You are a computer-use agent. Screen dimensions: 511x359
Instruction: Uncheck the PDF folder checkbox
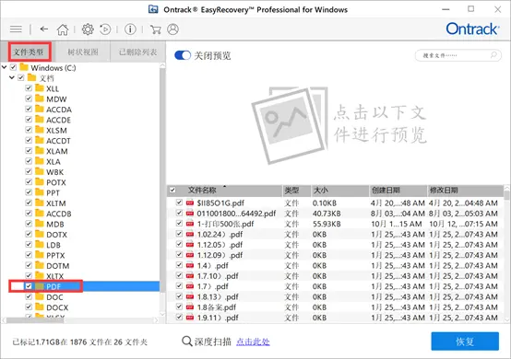29,286
